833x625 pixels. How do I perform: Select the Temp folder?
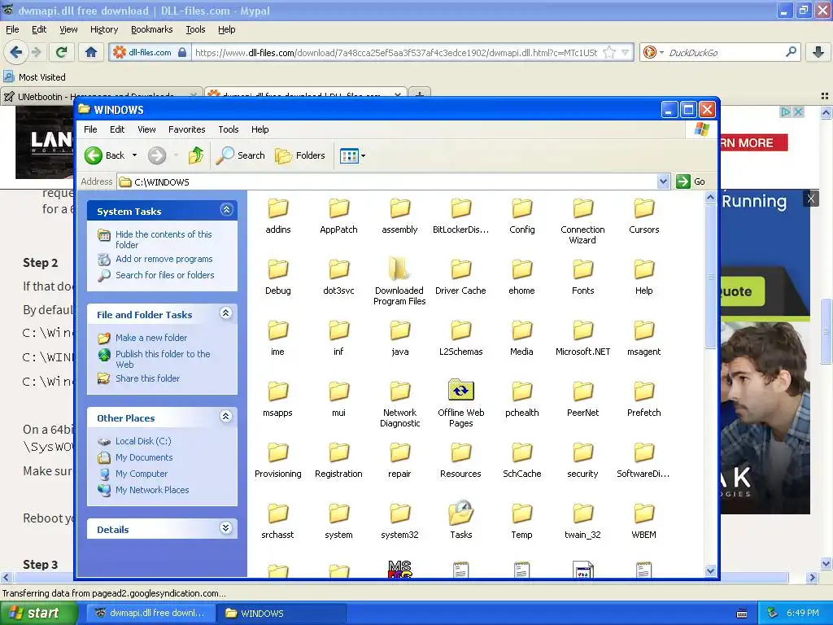(521, 522)
